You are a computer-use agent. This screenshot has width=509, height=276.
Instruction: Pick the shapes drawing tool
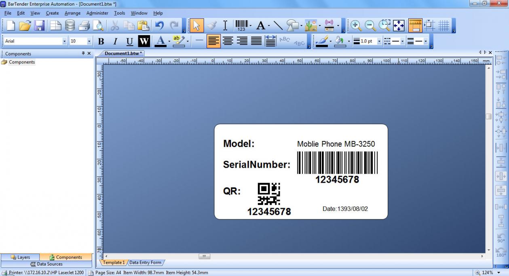[x=292, y=26]
